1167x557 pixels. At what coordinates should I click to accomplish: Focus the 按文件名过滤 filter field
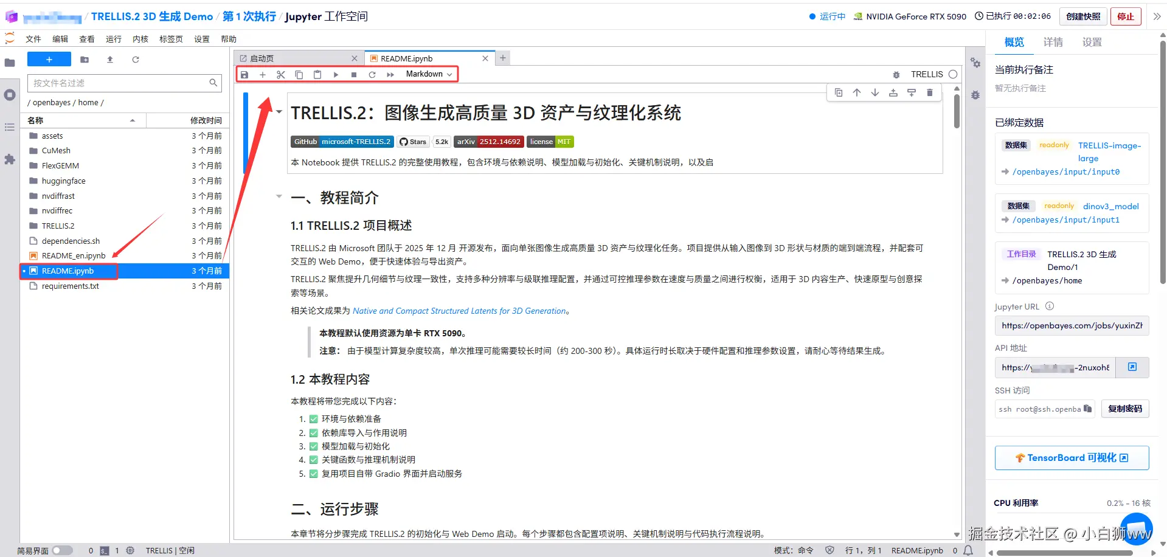[123, 83]
